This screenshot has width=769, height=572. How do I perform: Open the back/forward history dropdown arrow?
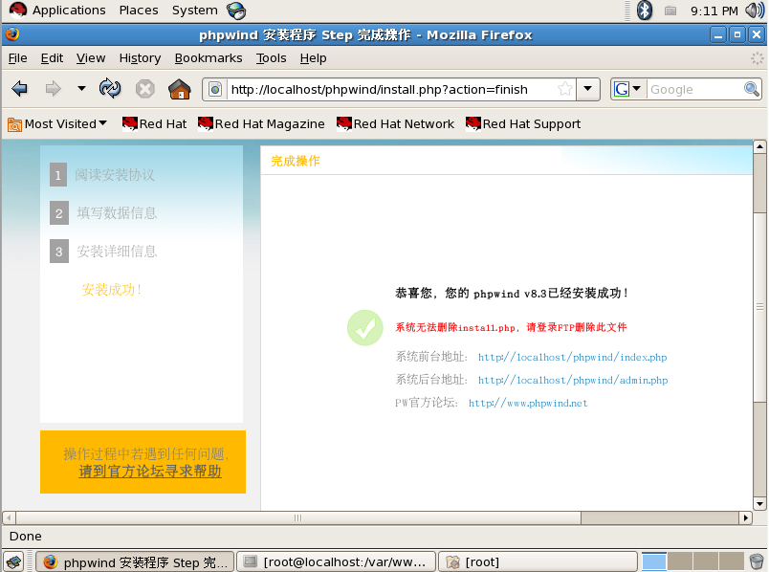(x=81, y=89)
